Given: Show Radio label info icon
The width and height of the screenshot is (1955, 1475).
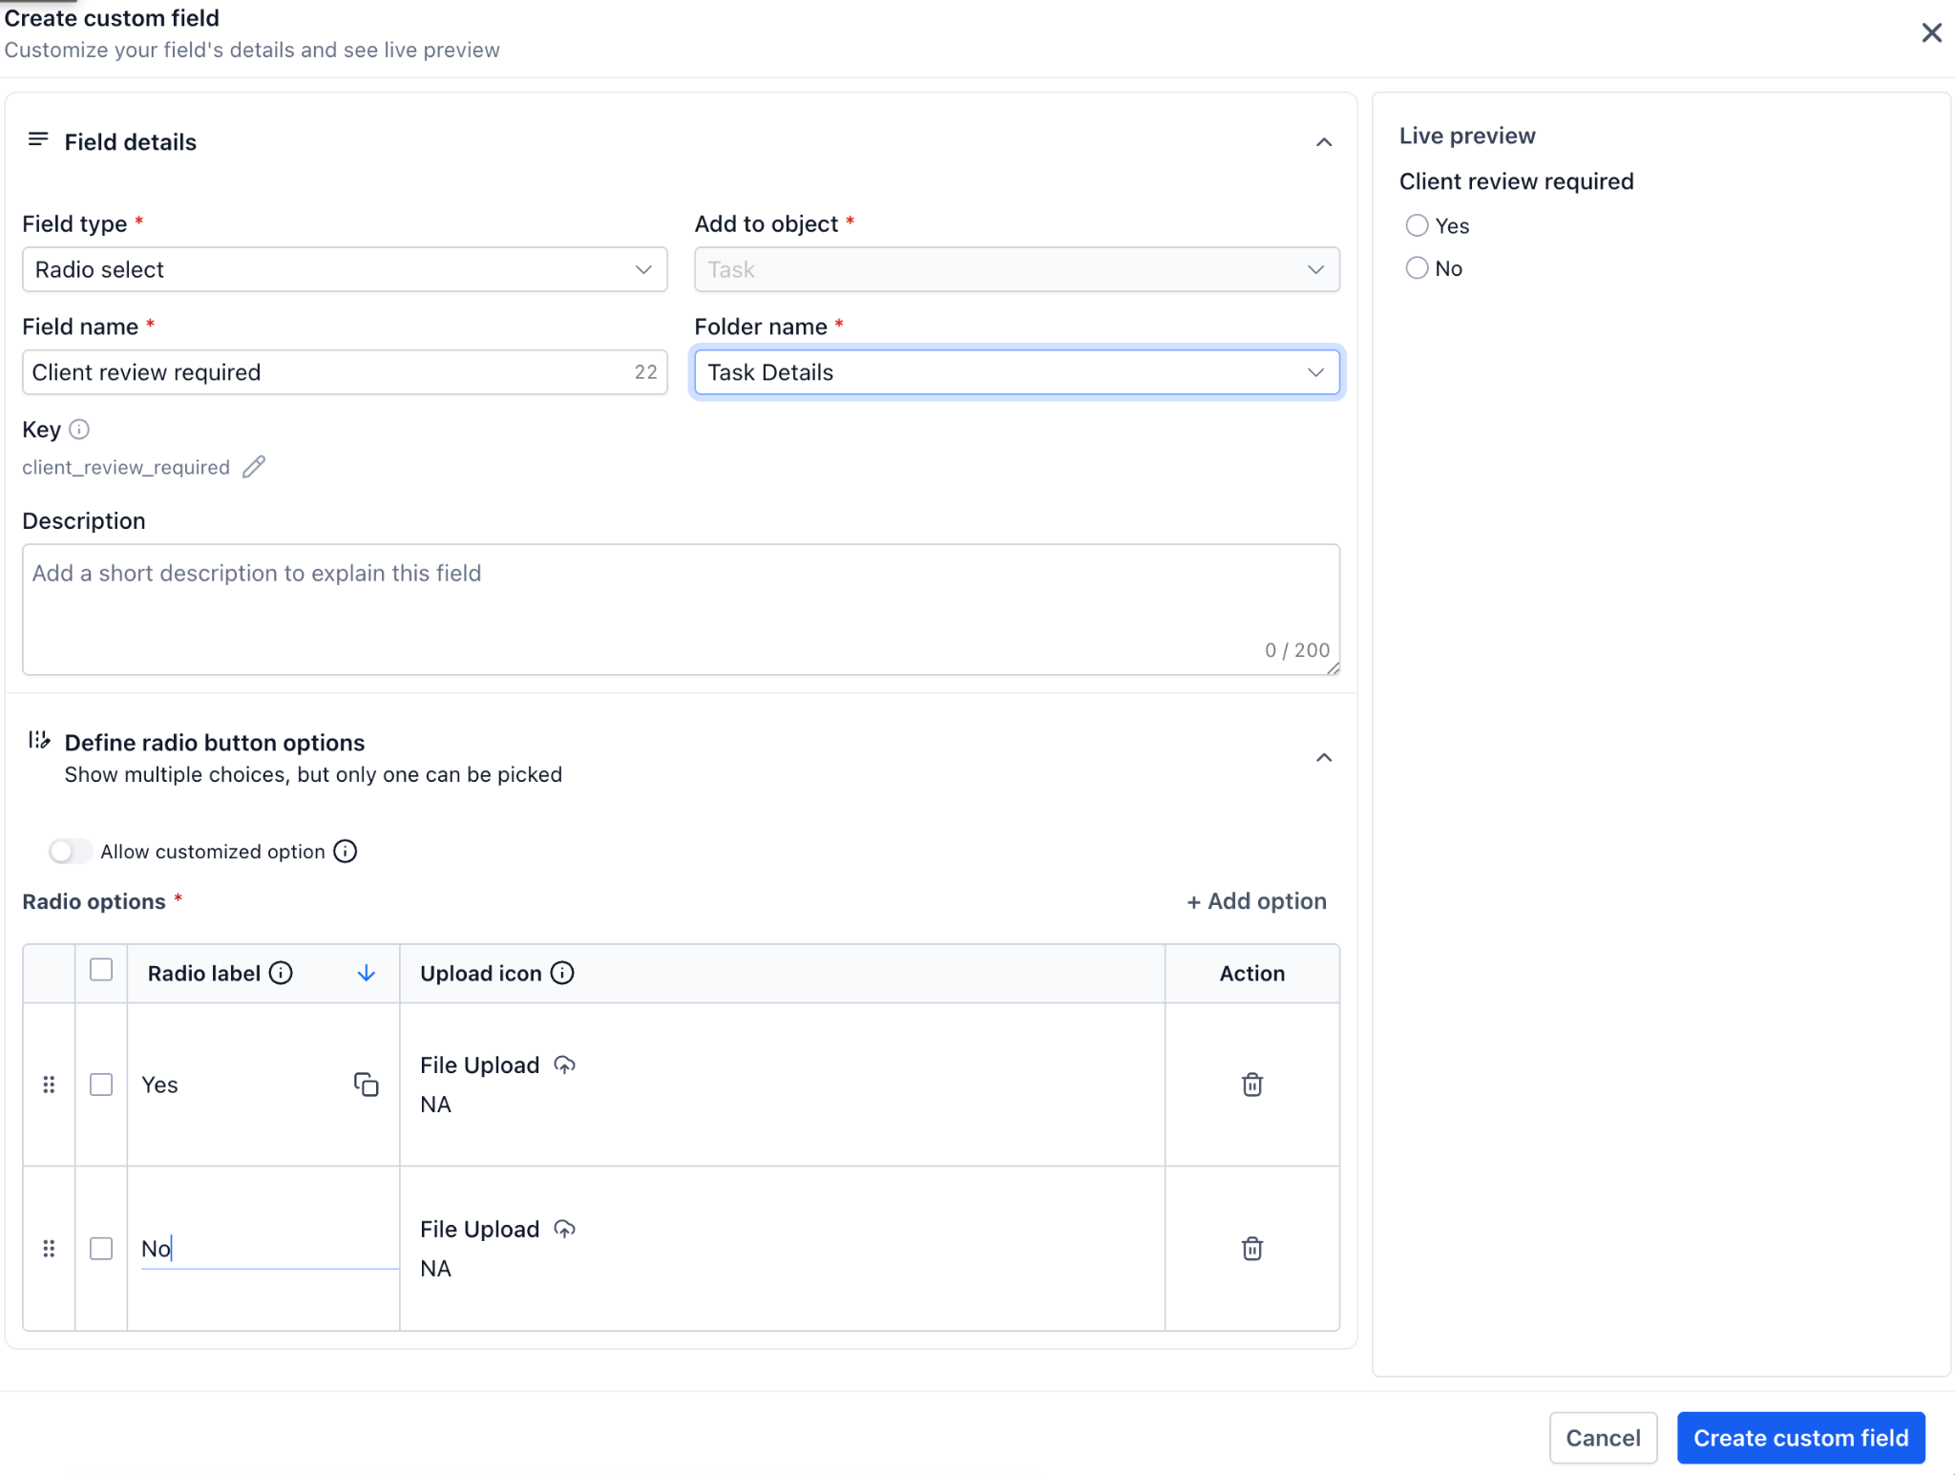Looking at the screenshot, I should (x=281, y=973).
